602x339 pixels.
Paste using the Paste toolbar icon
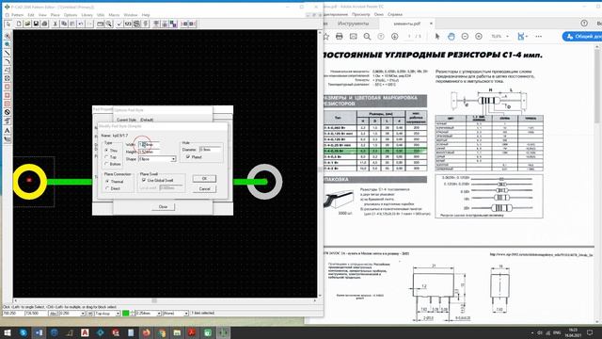72,24
